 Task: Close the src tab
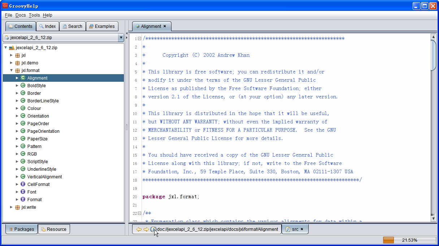tap(302, 229)
